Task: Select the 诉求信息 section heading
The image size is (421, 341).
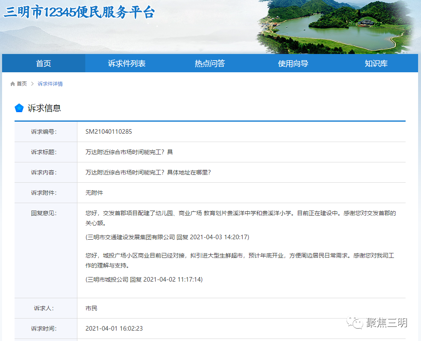Action: 44,108
